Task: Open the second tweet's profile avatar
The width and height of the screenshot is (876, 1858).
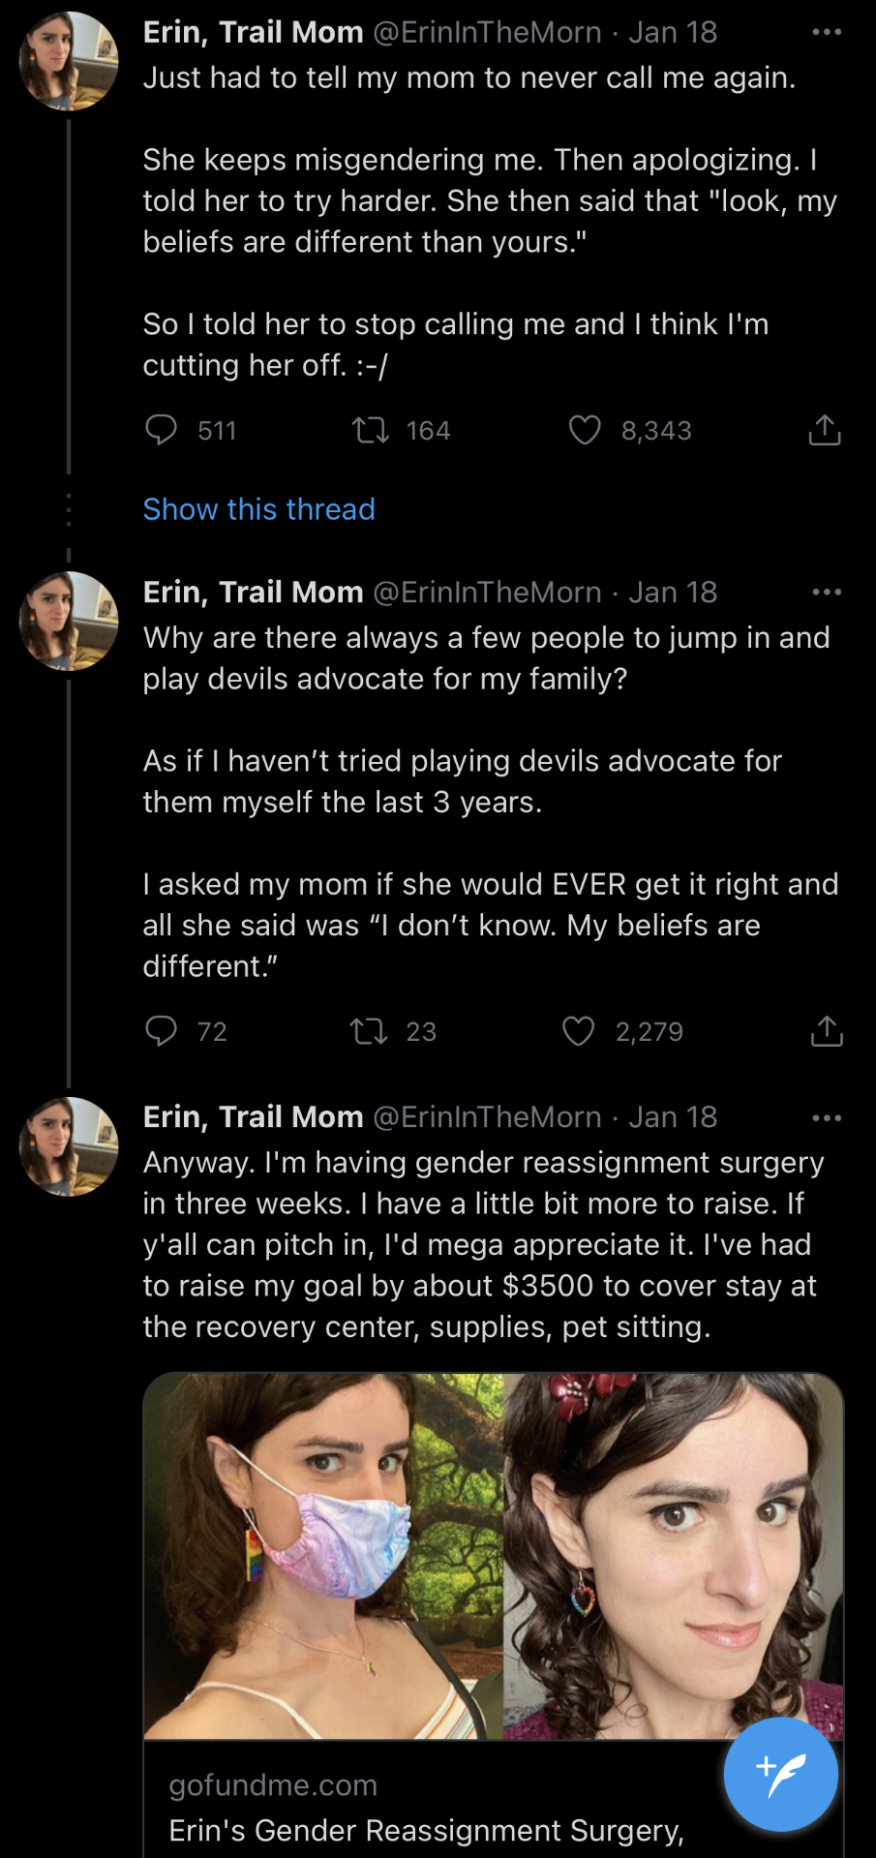Action: 69,621
